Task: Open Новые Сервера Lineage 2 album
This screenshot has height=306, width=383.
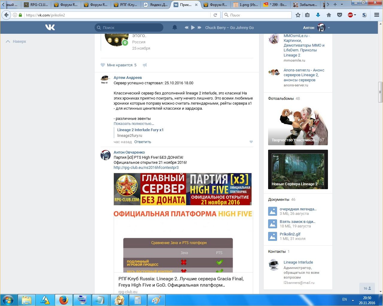Action: (x=298, y=169)
